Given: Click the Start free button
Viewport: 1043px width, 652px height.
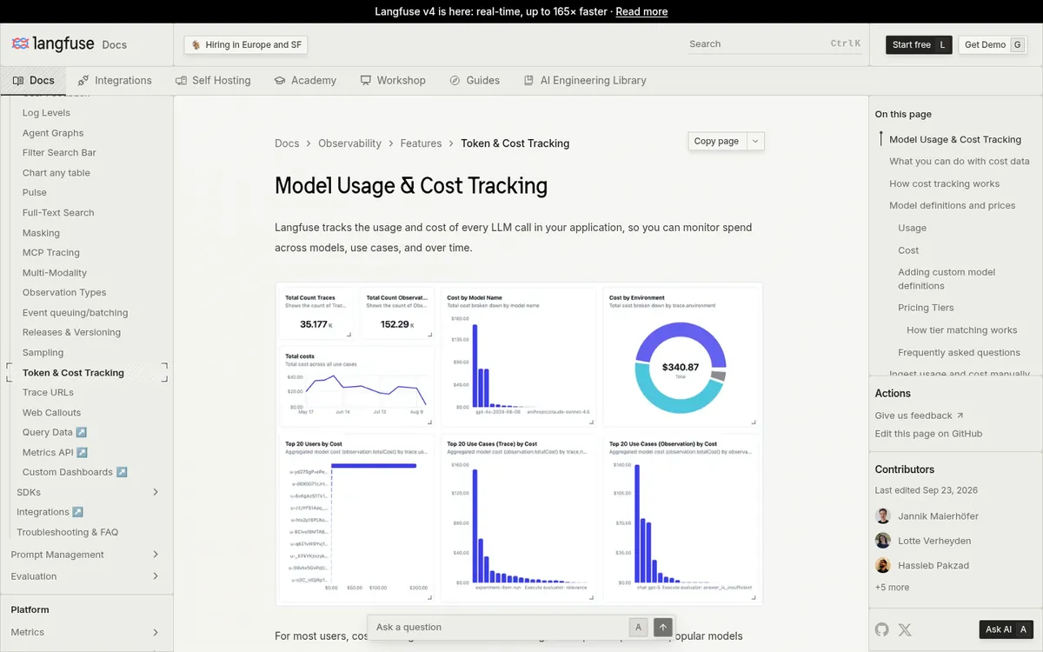Looking at the screenshot, I should [919, 44].
